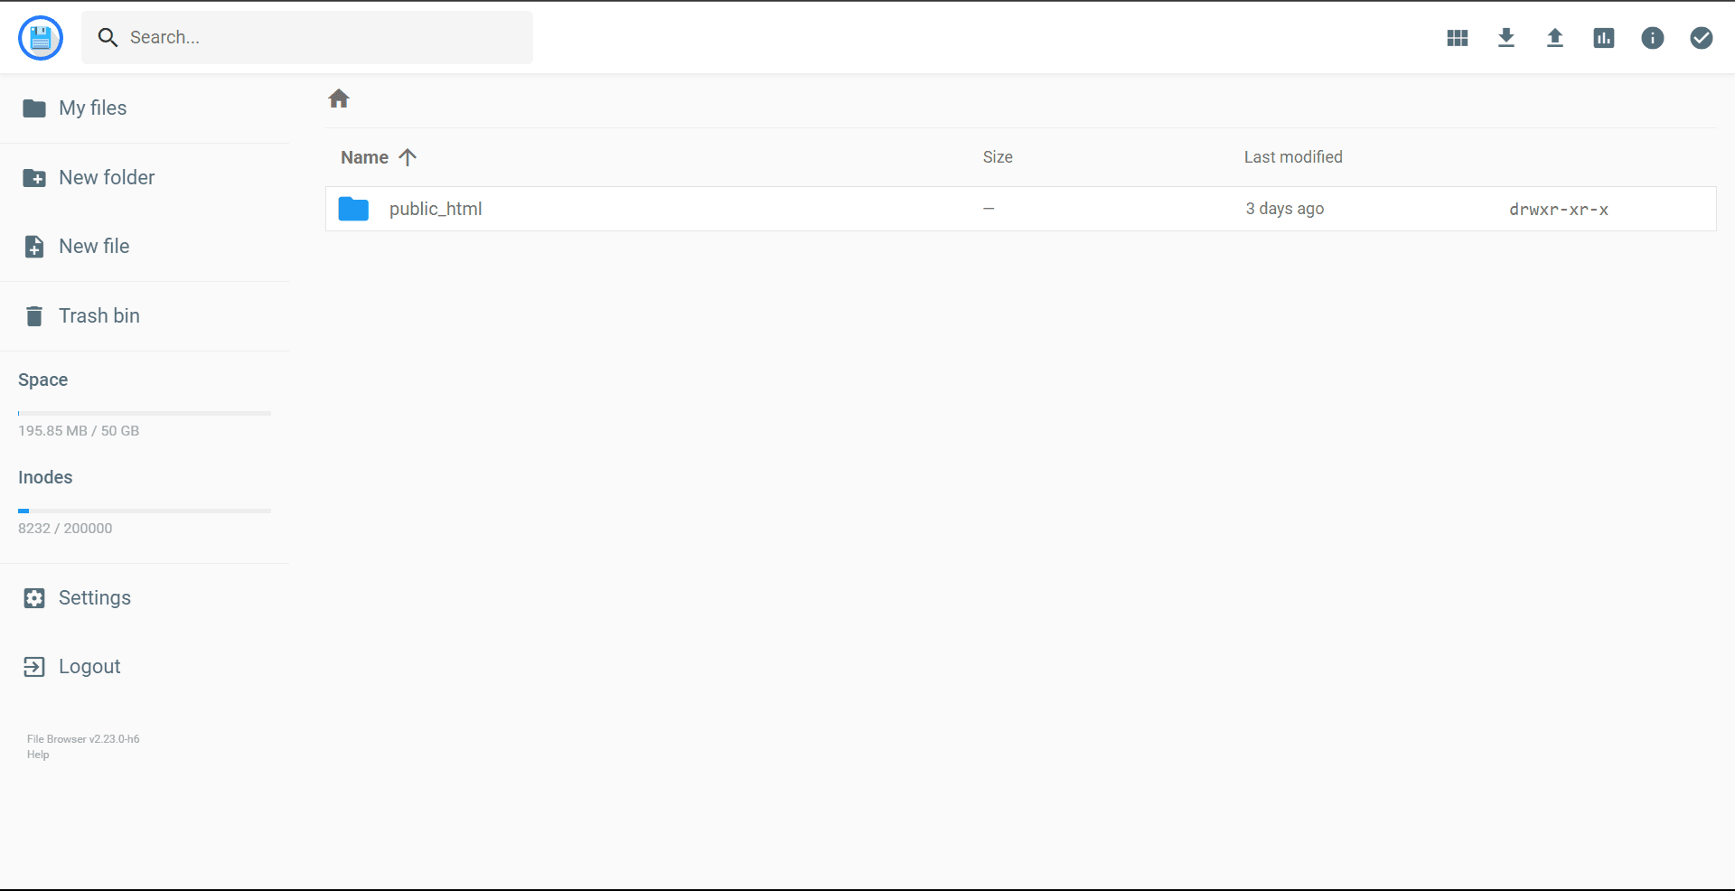The width and height of the screenshot is (1735, 891).
Task: Navigate home using the house icon
Action: click(x=339, y=98)
